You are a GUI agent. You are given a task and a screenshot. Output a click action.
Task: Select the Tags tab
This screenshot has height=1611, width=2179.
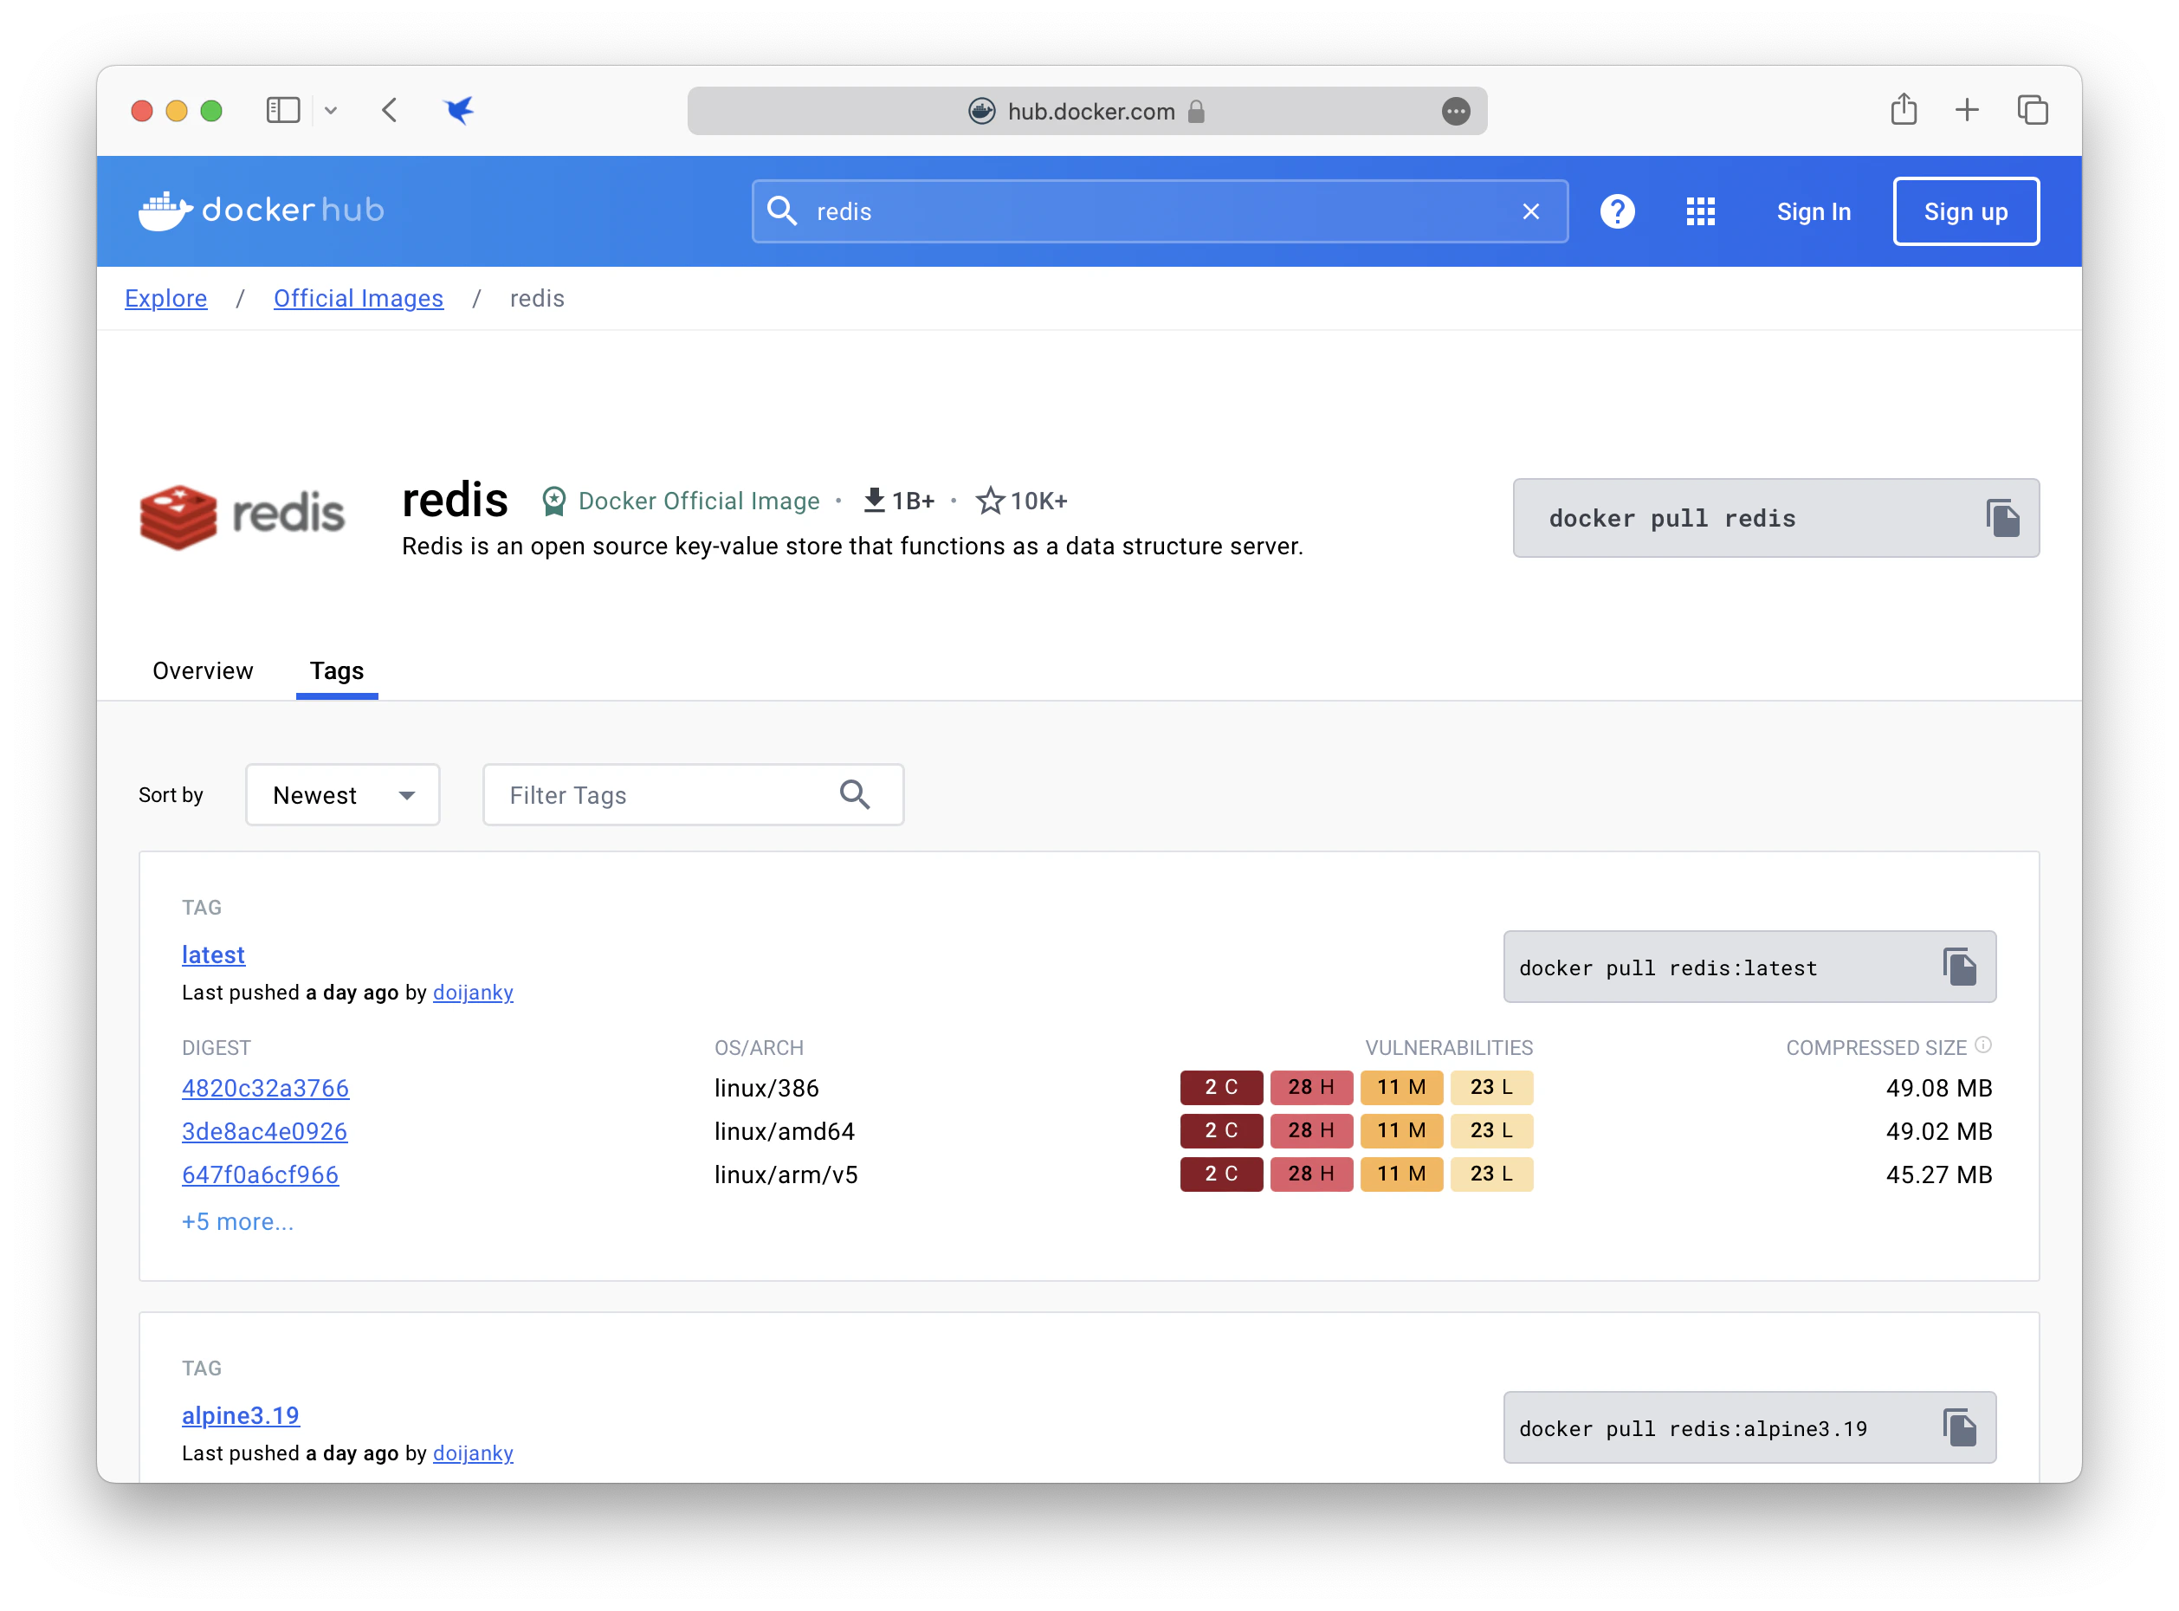click(336, 671)
